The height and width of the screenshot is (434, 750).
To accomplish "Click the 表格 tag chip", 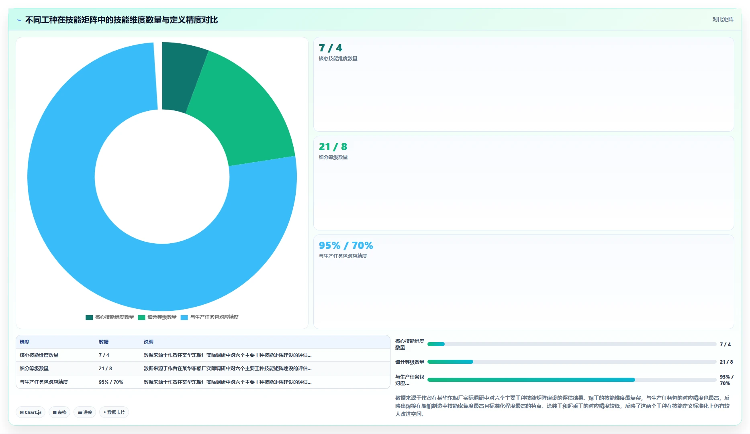I will [x=59, y=412].
